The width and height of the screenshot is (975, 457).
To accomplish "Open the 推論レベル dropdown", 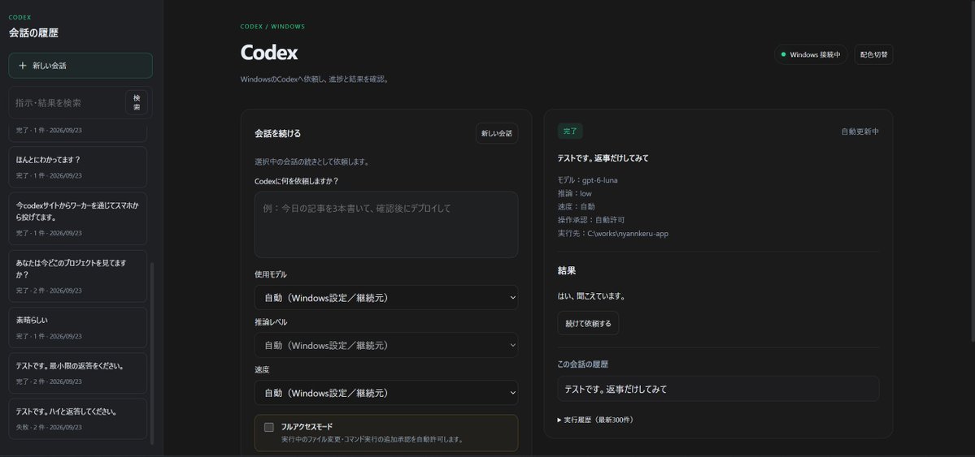I will pos(385,345).
